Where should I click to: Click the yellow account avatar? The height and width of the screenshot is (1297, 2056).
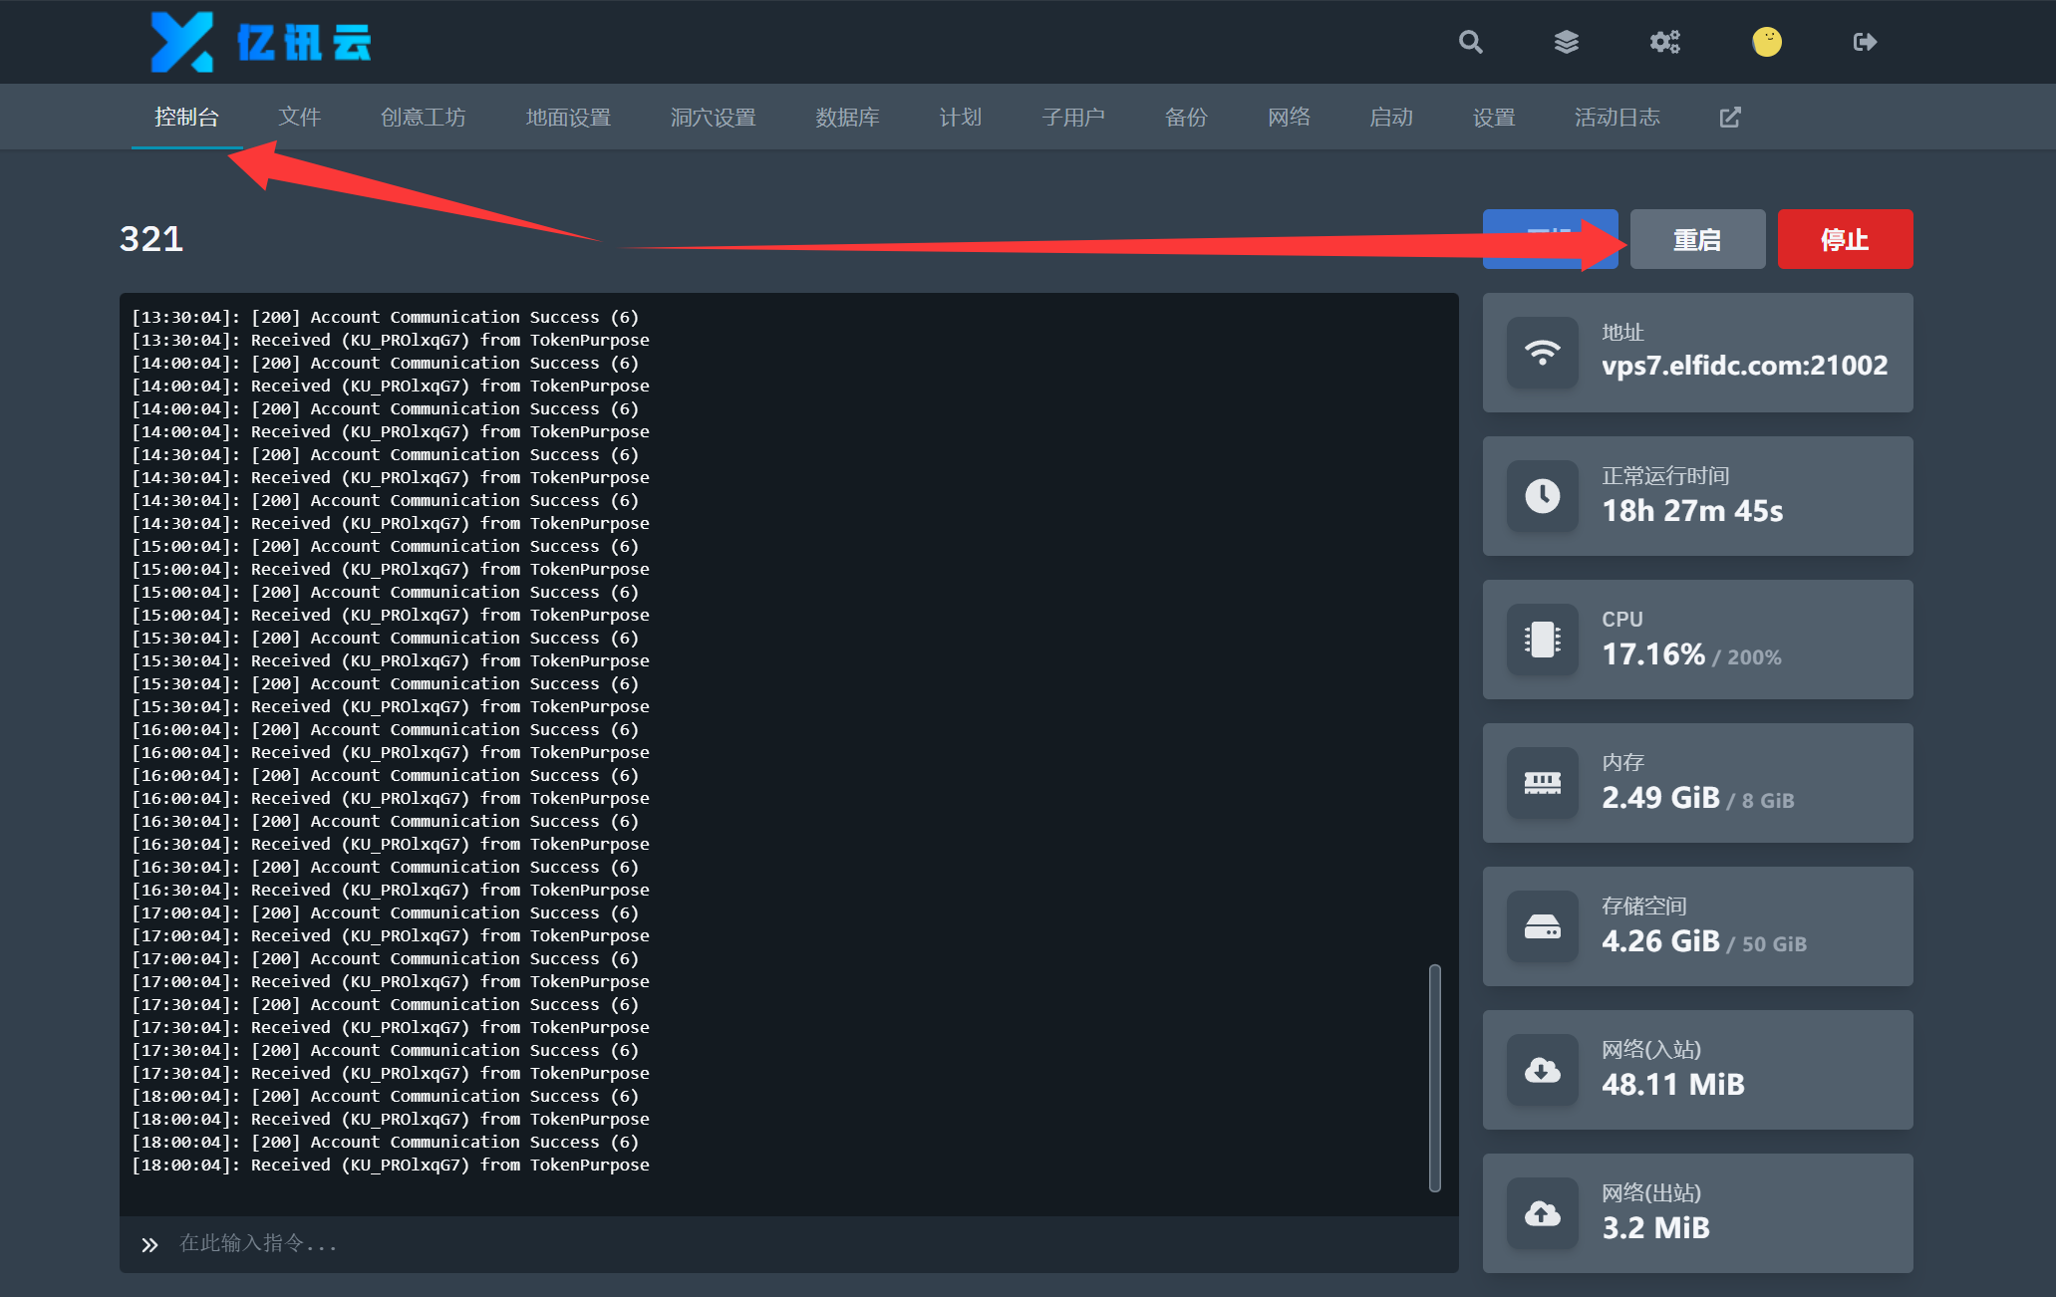[1766, 42]
